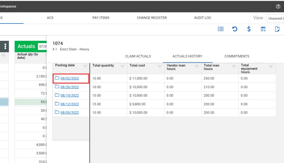Click the blue refresh arrow icon

(235, 29)
